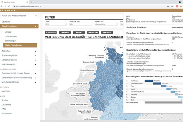Click the Musik bar in the chart
Screen dimensions: 183x122
[x=169, y=89]
